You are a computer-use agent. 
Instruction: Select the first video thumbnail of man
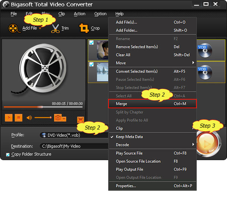[103, 50]
